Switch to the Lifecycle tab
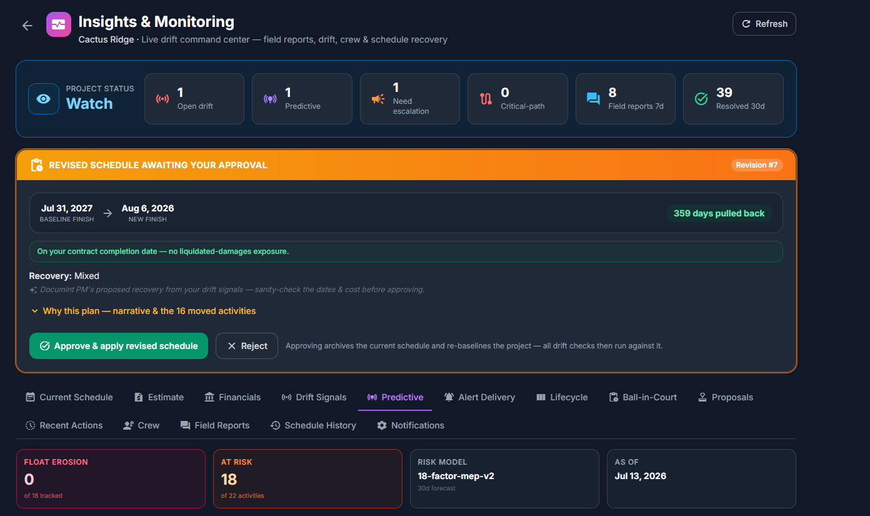The height and width of the screenshot is (516, 870). click(x=562, y=397)
